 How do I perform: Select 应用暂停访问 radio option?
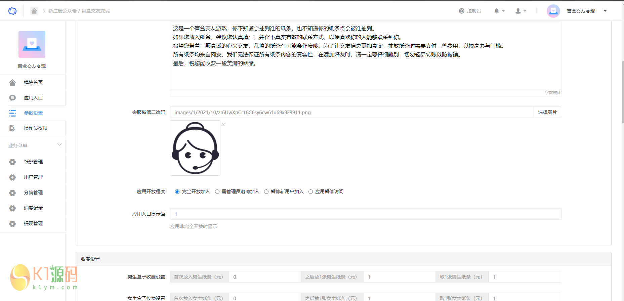coord(310,192)
